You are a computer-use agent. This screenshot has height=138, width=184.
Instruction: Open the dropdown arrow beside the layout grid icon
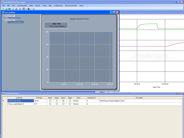[26, 9]
